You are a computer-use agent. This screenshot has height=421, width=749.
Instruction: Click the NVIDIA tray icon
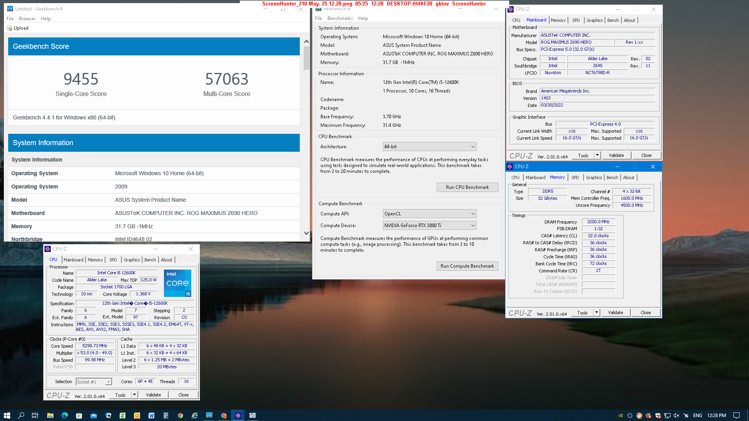tap(621, 416)
